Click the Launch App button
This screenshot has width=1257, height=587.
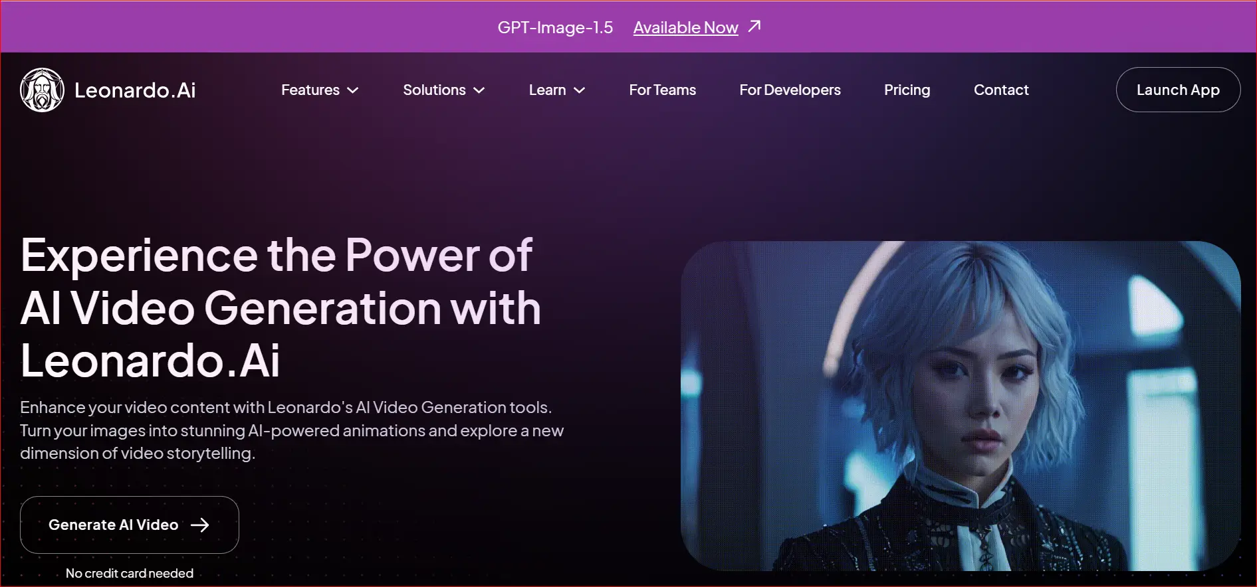(1178, 90)
